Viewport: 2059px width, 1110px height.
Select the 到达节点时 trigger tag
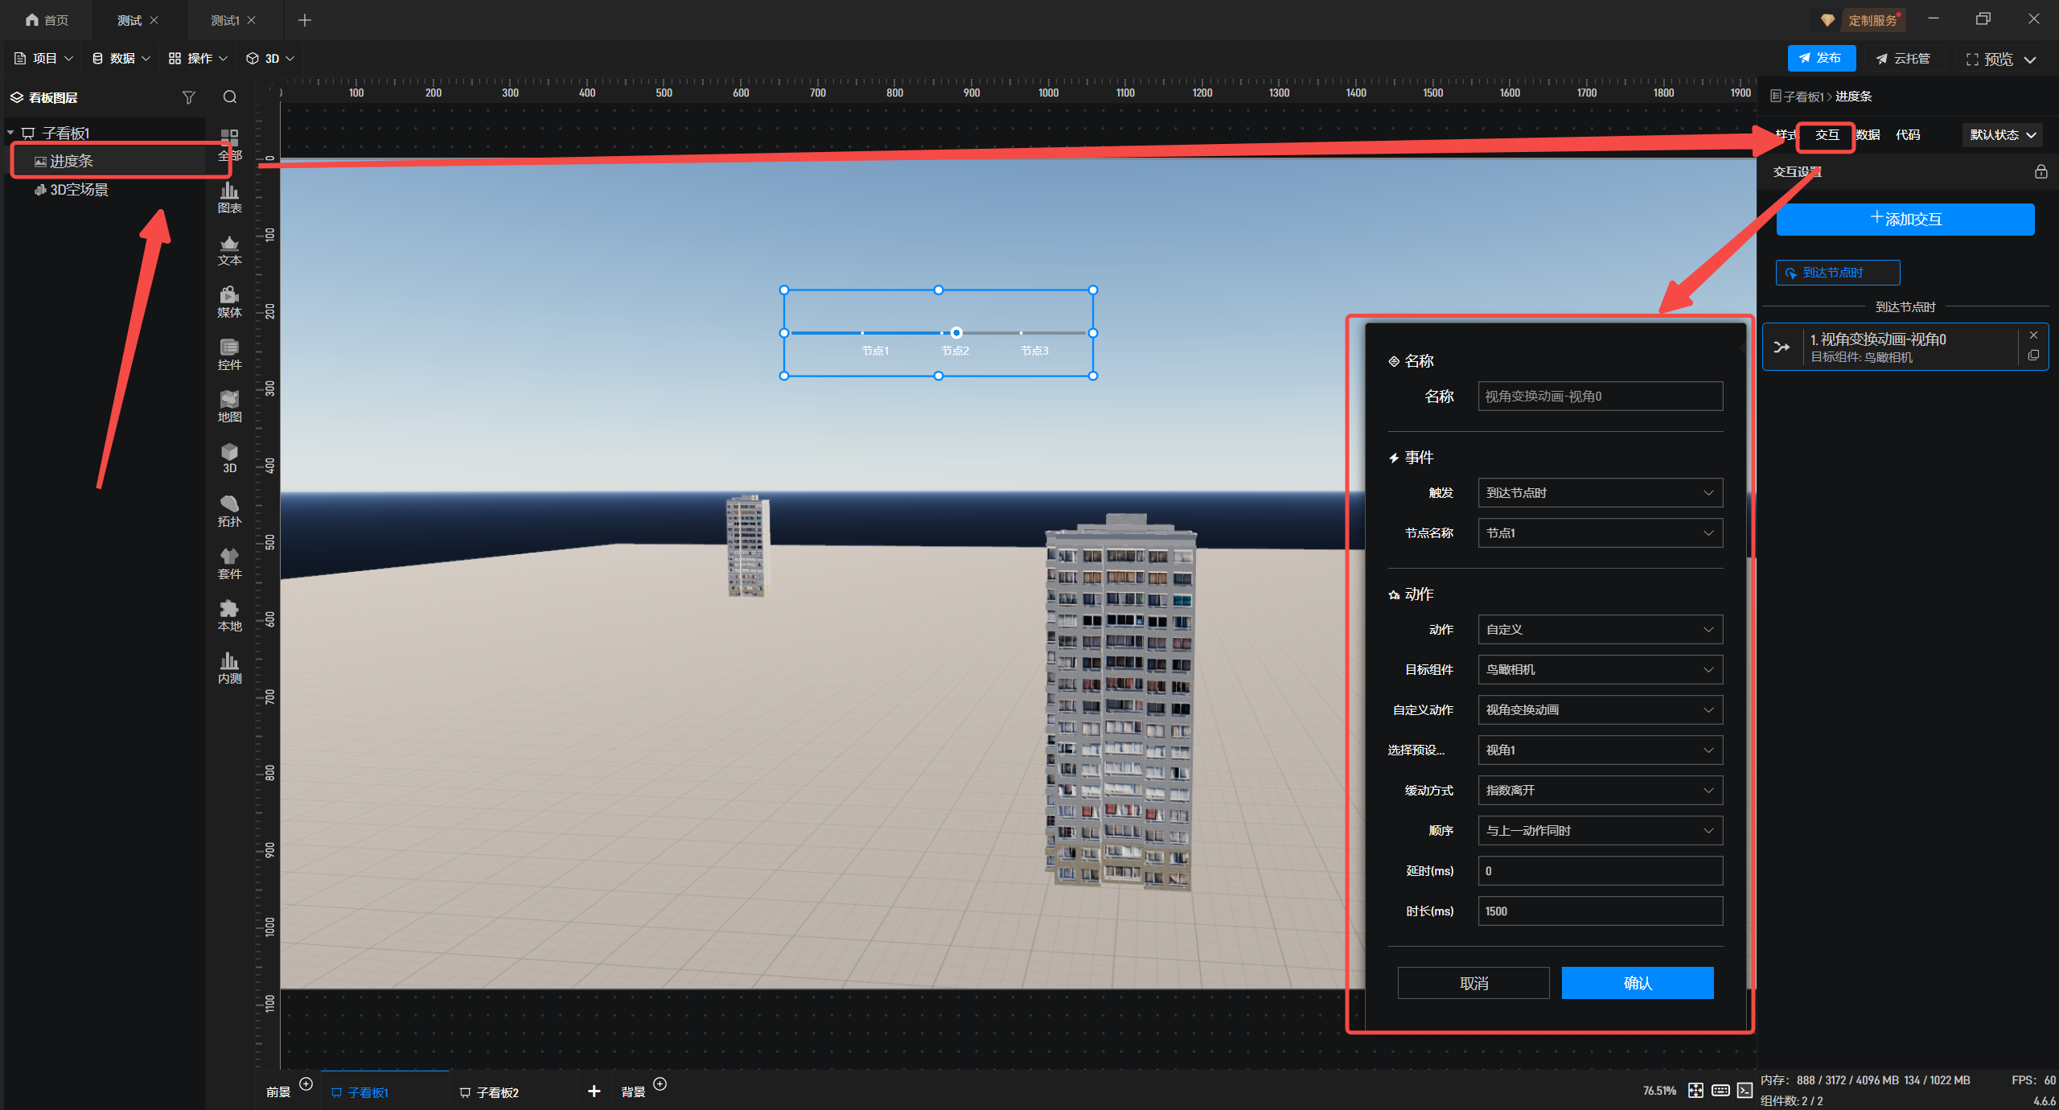pos(1837,273)
